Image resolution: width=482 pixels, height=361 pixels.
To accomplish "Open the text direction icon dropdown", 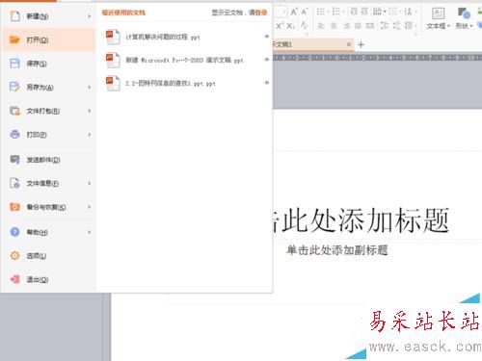I will [x=379, y=12].
